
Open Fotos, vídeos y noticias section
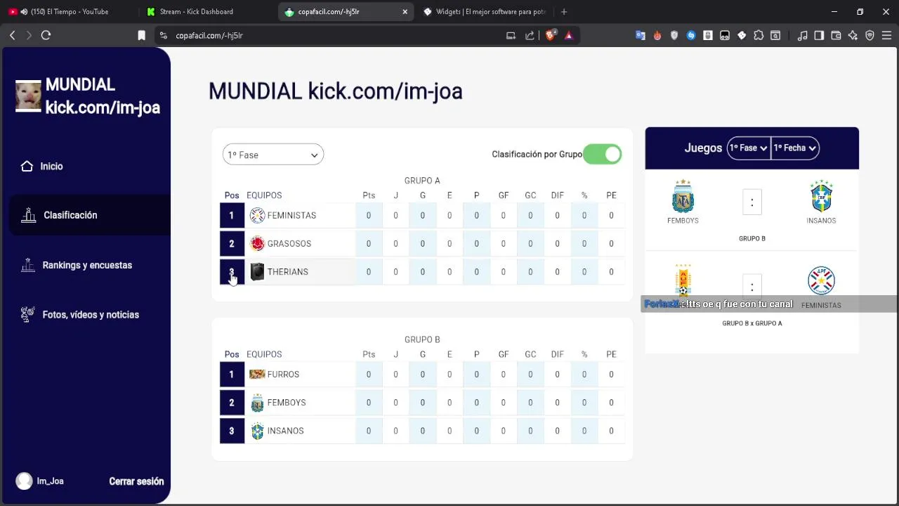click(x=91, y=314)
